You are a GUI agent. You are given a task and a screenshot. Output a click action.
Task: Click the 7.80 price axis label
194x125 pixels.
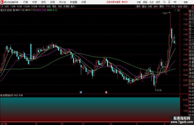point(185,14)
